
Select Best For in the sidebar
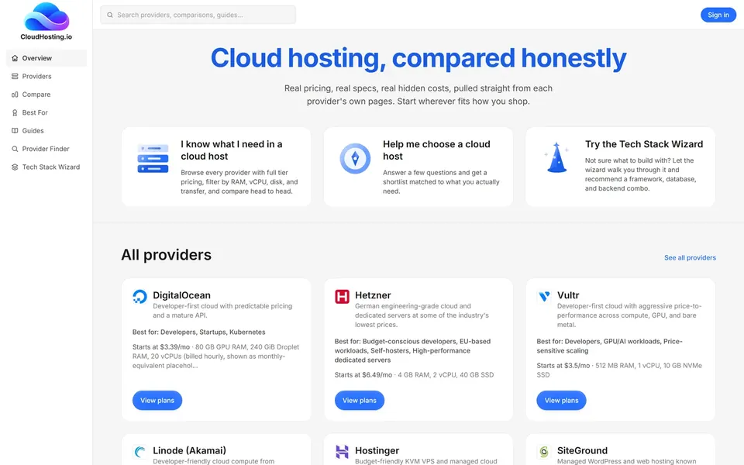46,112
